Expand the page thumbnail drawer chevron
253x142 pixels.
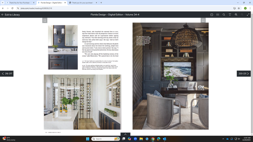(x=125, y=134)
